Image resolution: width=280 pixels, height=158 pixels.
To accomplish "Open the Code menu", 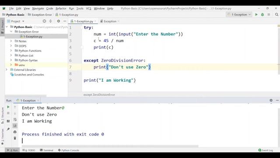I will pos(49,8).
